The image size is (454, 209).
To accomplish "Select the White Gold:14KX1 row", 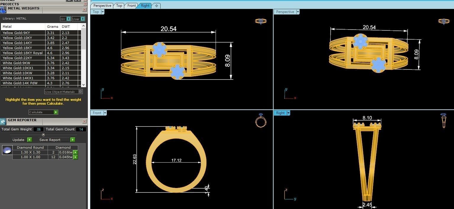I will pyautogui.click(x=41, y=78).
